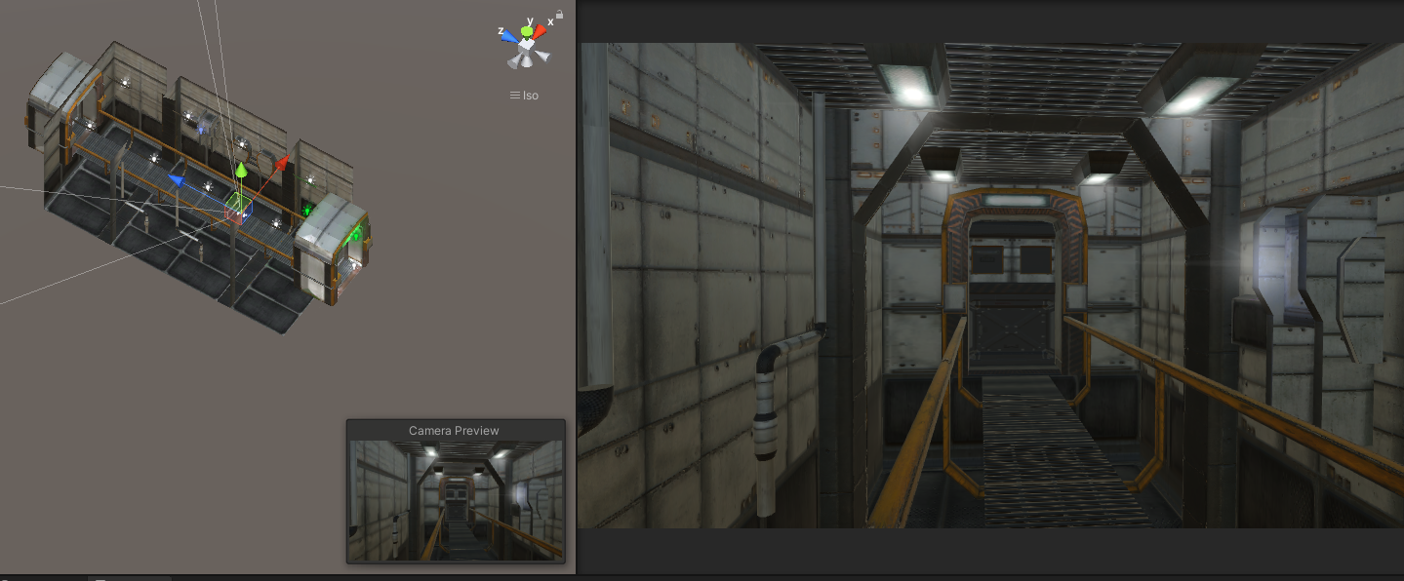Click the gray cone opposite the blue z-axis

click(x=543, y=57)
